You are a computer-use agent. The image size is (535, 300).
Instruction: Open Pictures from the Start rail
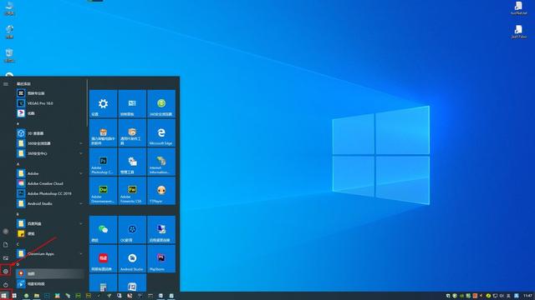coord(6,257)
